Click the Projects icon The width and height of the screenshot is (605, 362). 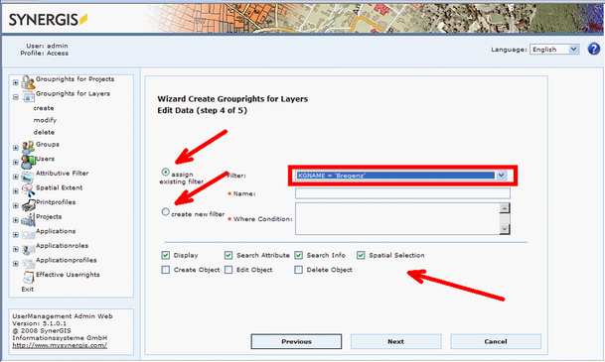coord(28,220)
